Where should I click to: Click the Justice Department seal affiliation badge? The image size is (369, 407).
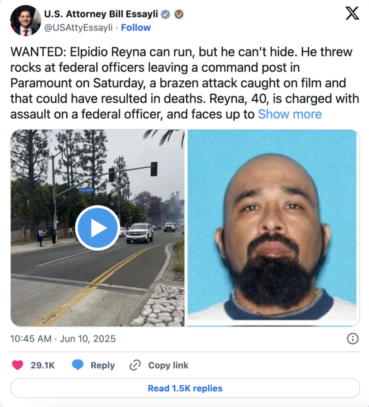[179, 14]
